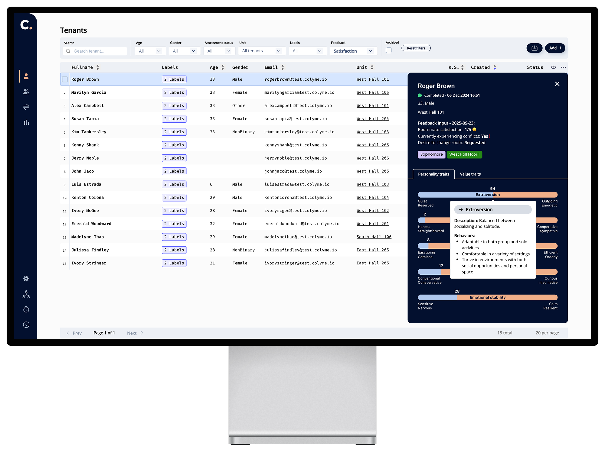
Task: Click the swap arrows sidebar icon
Action: point(26,107)
